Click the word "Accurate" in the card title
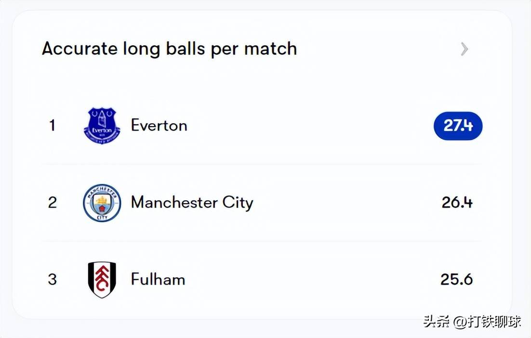Viewport: 531px width, 338px height. 80,49
